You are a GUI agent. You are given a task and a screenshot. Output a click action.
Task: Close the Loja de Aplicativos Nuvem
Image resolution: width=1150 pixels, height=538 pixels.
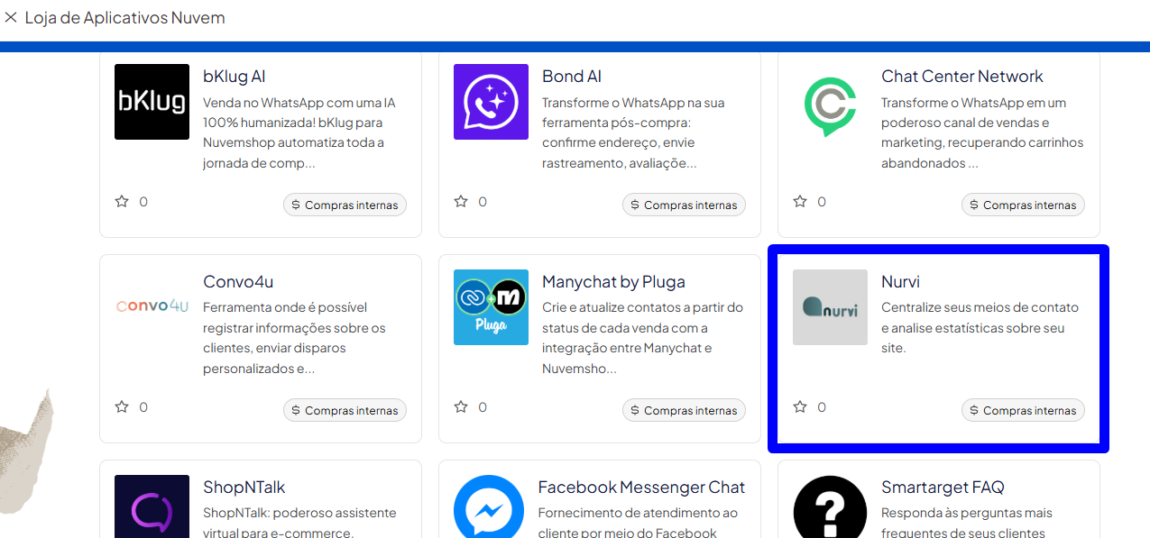pos(11,17)
